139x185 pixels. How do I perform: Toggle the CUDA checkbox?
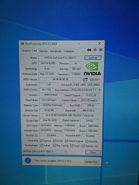pos(55,141)
